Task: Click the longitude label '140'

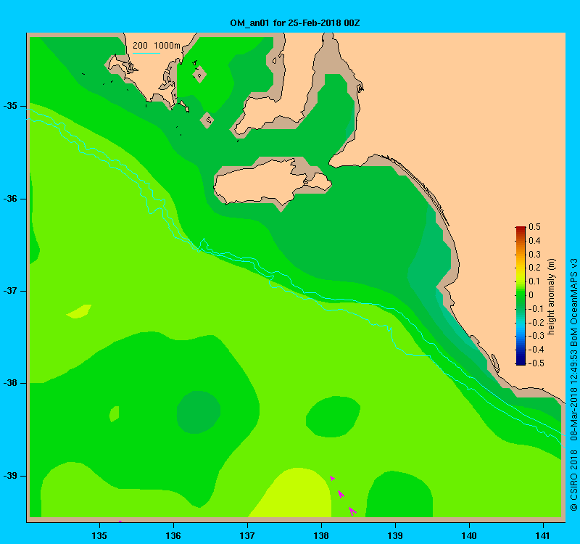Action: (469, 535)
